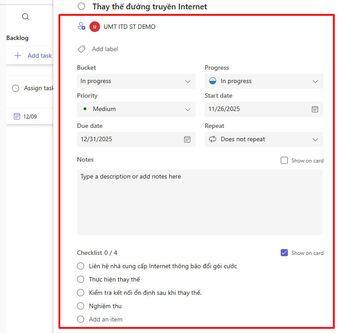This screenshot has width=343, height=333.
Task: Mark Thực hiện thay thế as done
Action: (x=81, y=279)
